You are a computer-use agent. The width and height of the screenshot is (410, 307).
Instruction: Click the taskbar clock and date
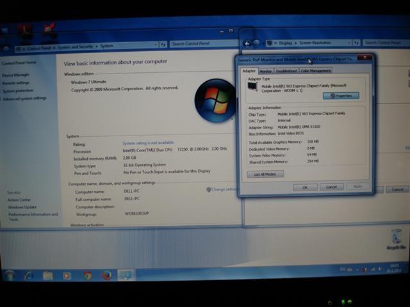coord(395,268)
